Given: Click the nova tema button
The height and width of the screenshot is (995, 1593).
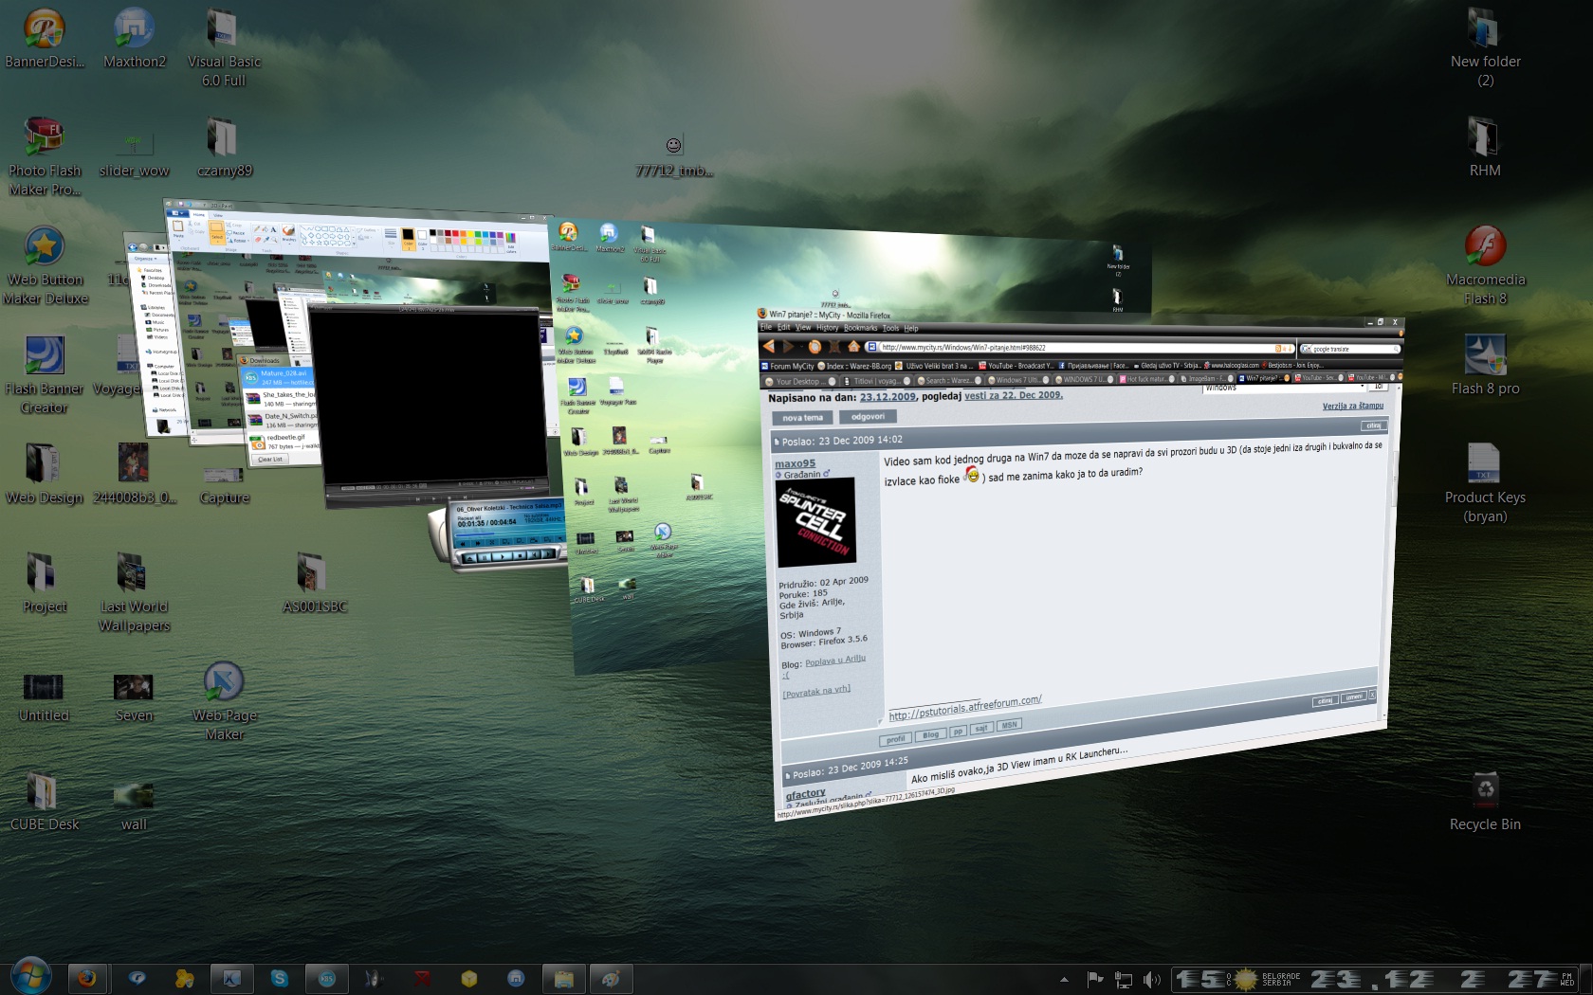Looking at the screenshot, I should click(802, 417).
